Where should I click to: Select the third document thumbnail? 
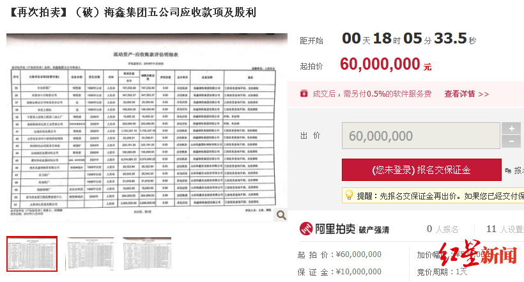tap(147, 254)
